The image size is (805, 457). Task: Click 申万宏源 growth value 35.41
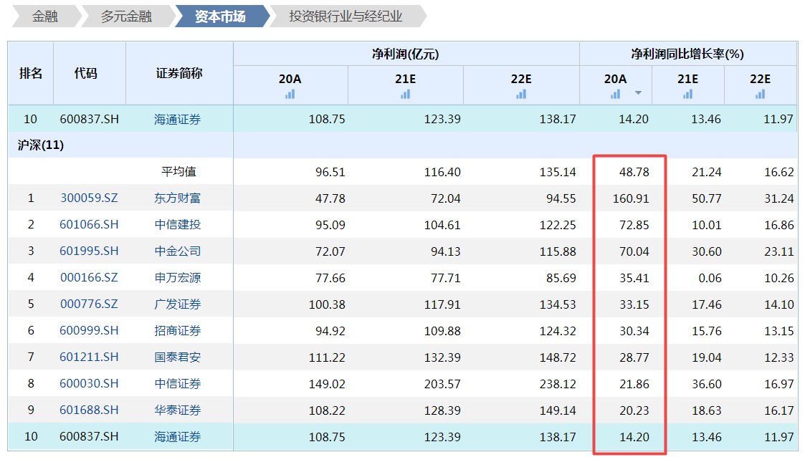coord(634,278)
